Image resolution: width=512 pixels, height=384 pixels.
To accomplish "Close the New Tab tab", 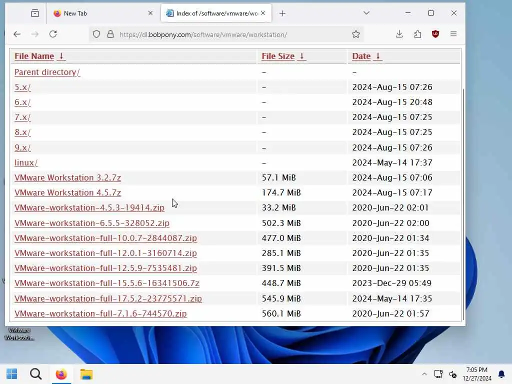I will point(150,13).
